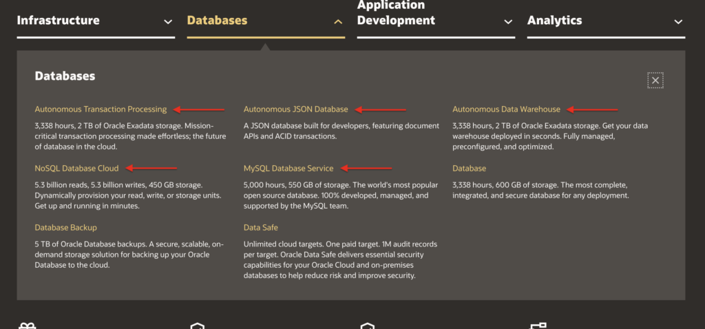The height and width of the screenshot is (329, 705).
Task: Click the Application Development chevron
Action: pyautogui.click(x=508, y=21)
